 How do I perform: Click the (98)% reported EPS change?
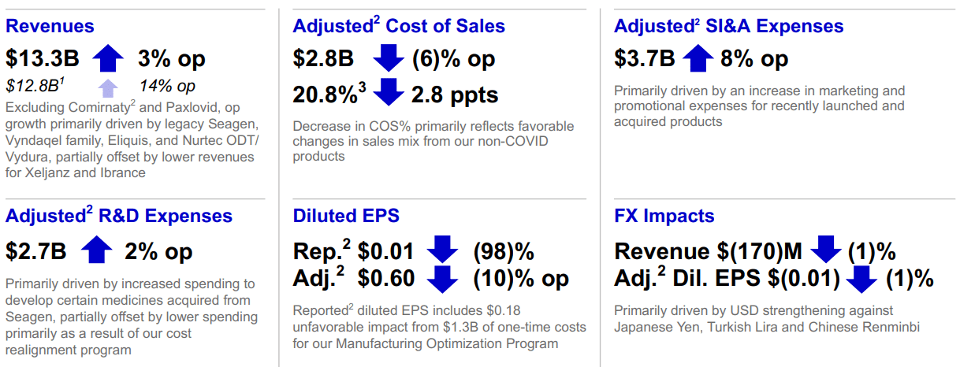(x=504, y=251)
